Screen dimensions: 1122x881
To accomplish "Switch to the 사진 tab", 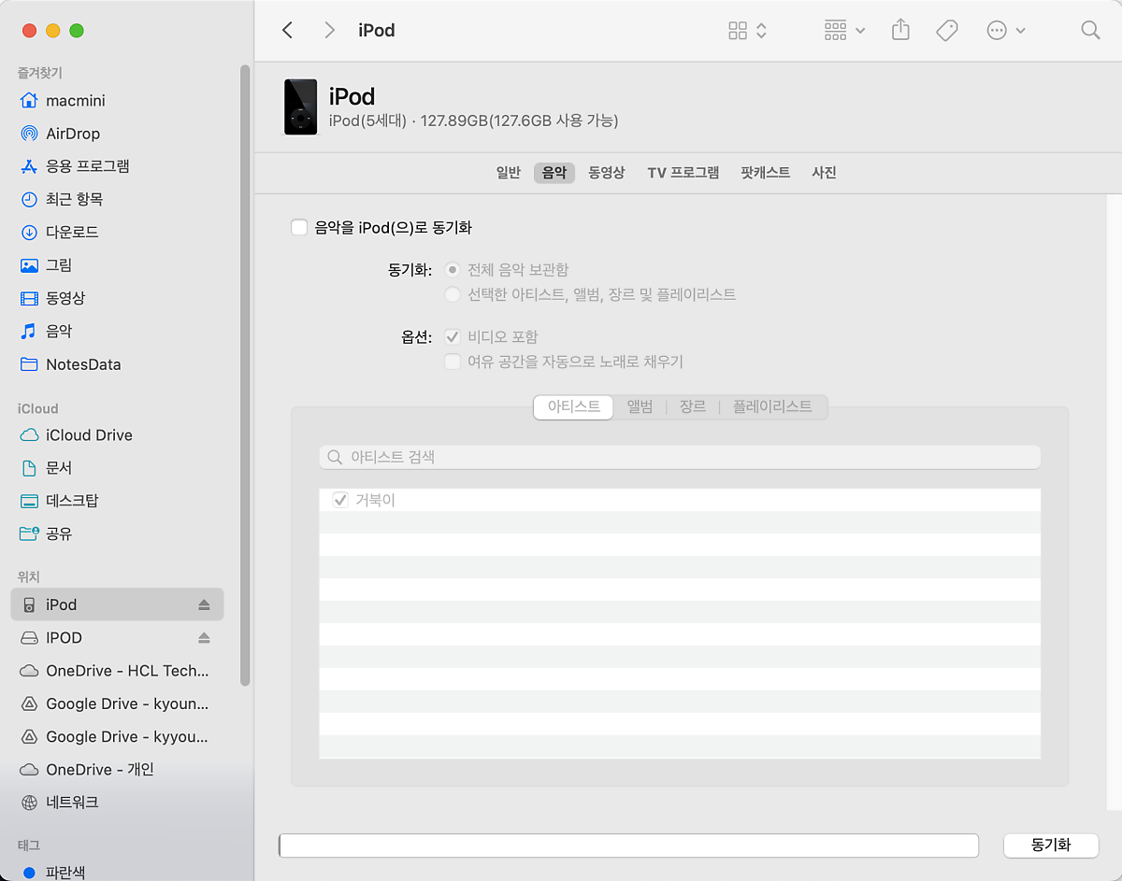I will [824, 173].
